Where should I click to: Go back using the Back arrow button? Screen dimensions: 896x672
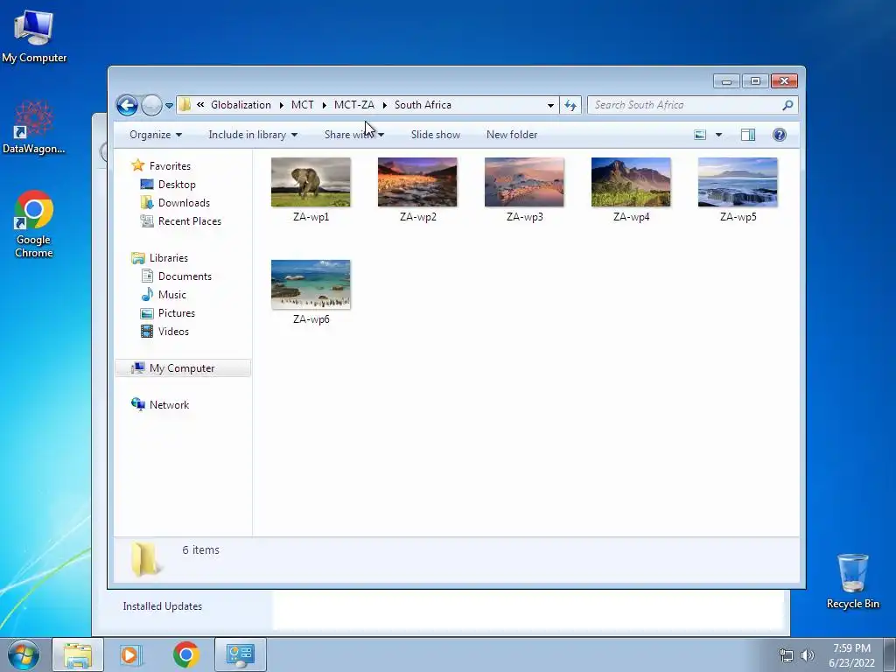coord(127,105)
